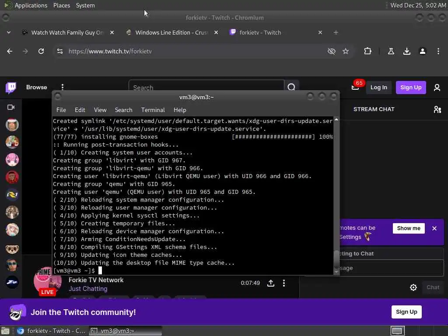Screen dimensions: 448x336
Task: Click the show desktop icon in bottom panel
Action: (x=5, y=331)
